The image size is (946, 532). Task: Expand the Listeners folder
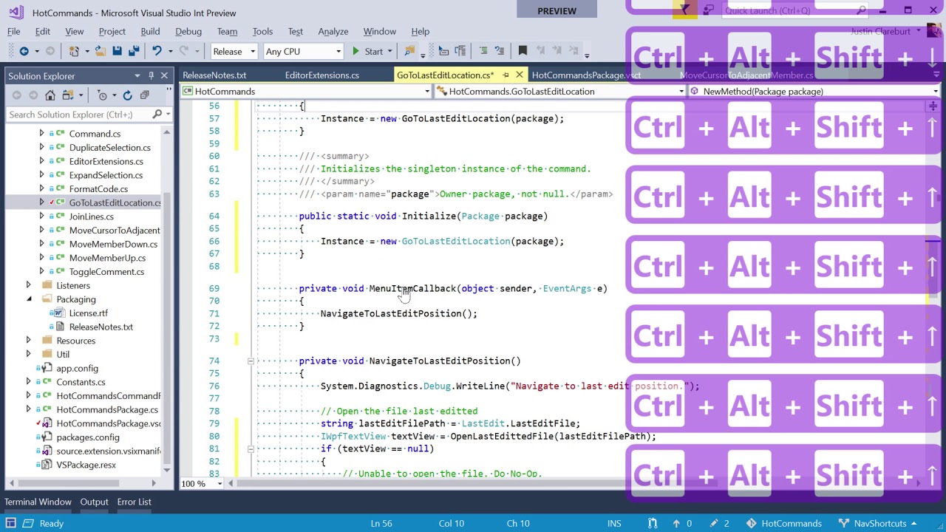(29, 285)
